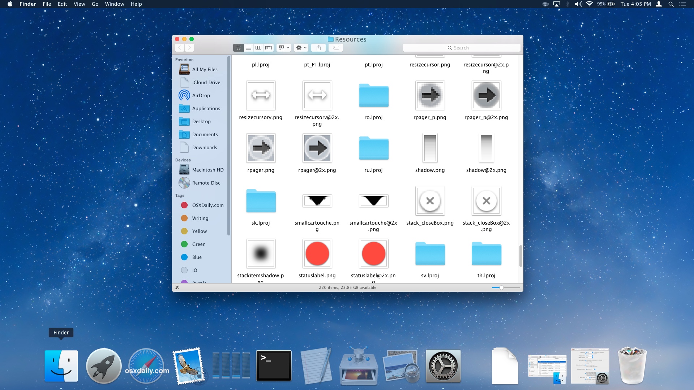Launch Terminal from the Dock
Viewport: 694px width, 390px height.
[x=274, y=365]
